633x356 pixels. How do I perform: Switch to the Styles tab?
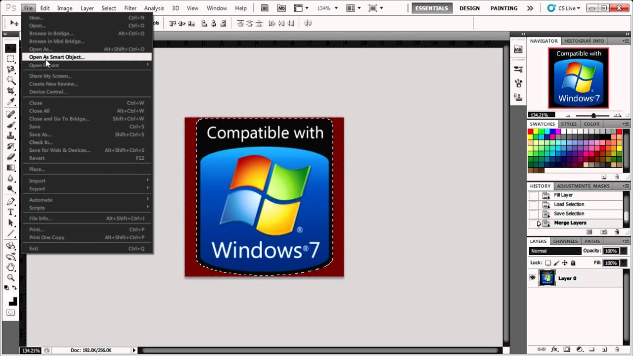tap(569, 124)
